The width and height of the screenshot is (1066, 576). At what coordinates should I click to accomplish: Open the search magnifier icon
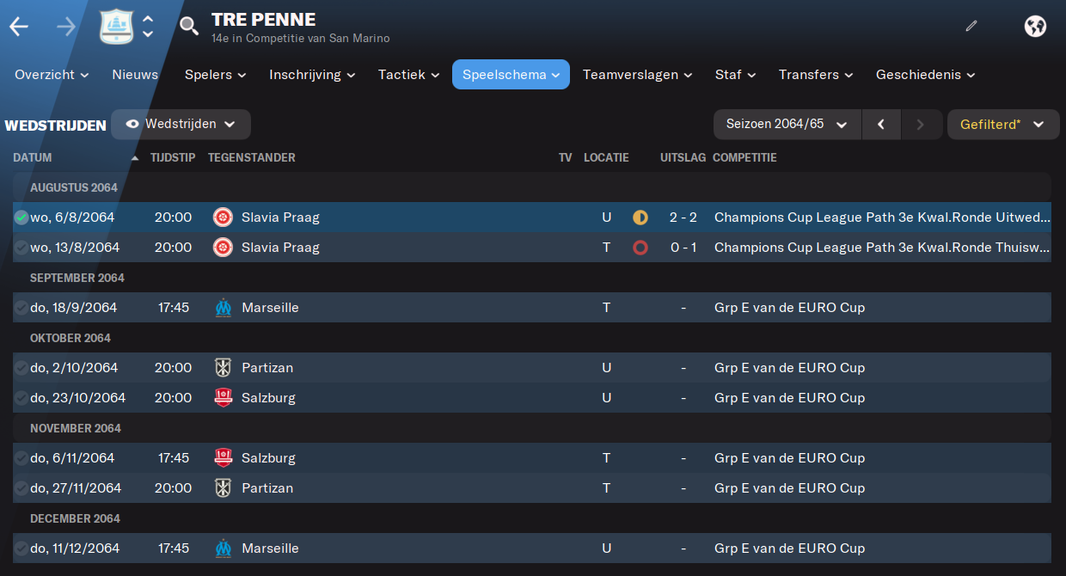pyautogui.click(x=189, y=27)
